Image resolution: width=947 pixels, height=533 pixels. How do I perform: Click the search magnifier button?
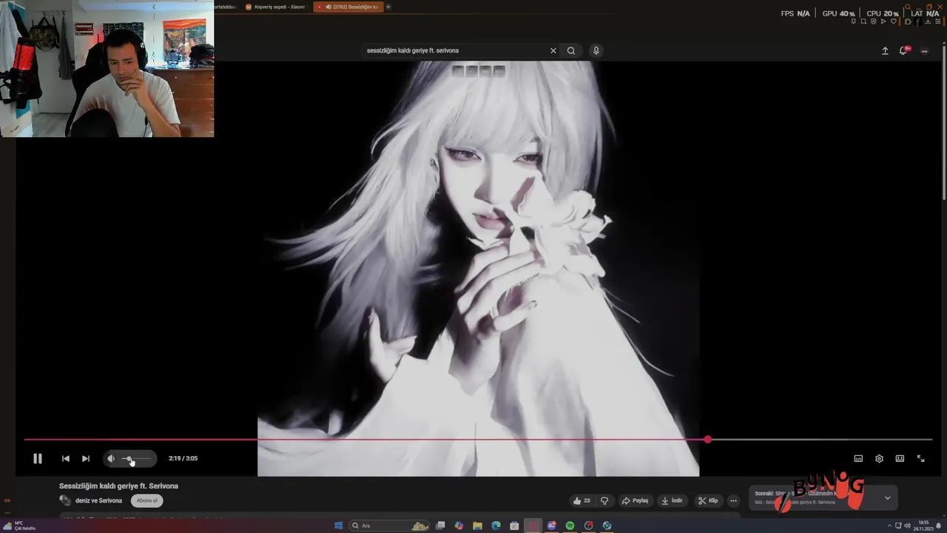(x=571, y=50)
